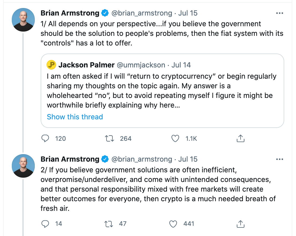Share the first tweet via share icon
This screenshot has width=296, height=236.
240,138
